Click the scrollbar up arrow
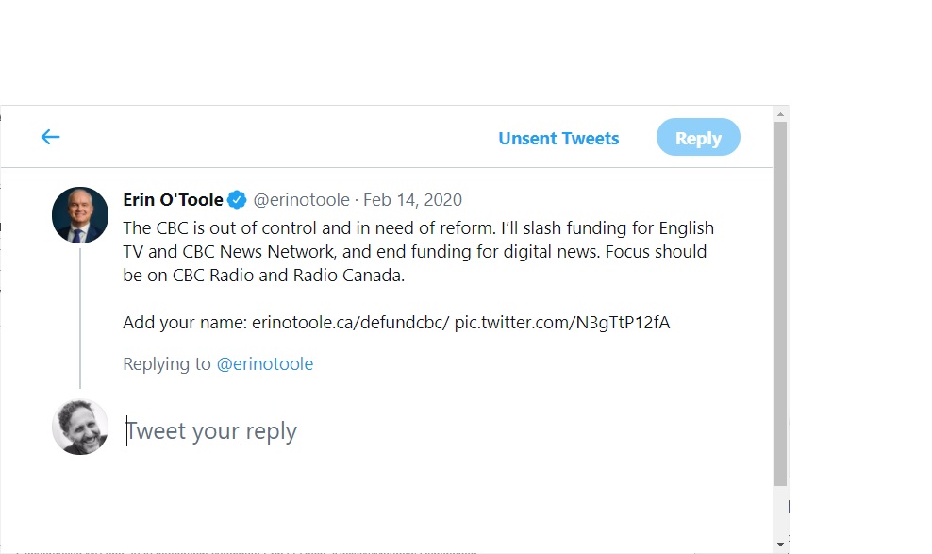The image size is (932, 554). (x=780, y=113)
